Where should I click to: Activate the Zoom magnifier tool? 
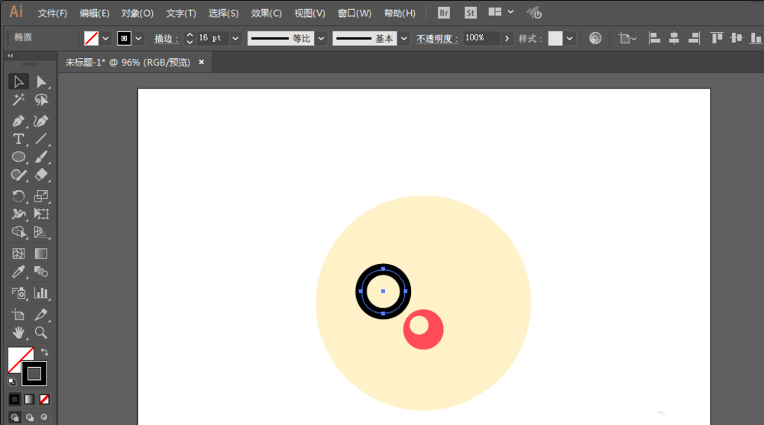point(41,333)
